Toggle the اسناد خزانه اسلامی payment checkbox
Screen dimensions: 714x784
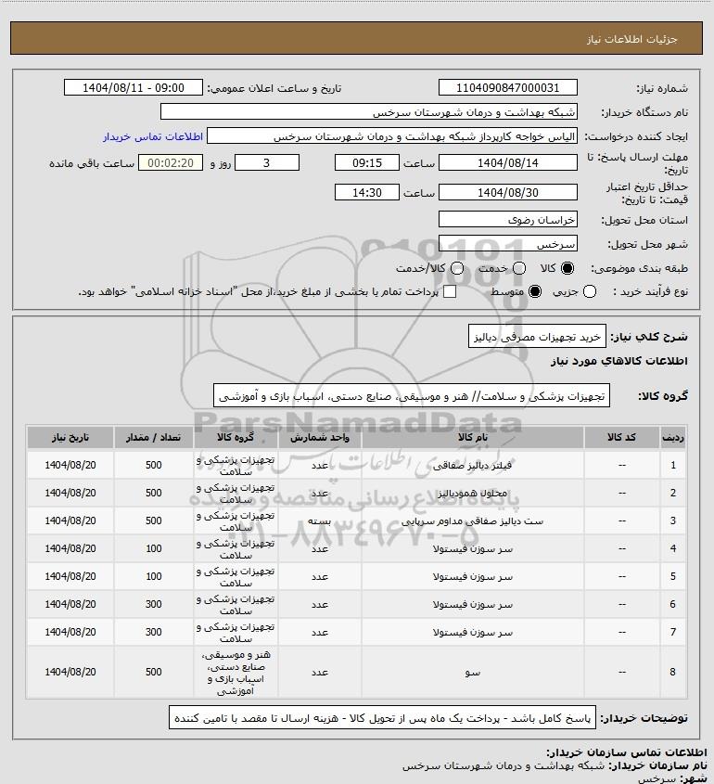[x=450, y=291]
